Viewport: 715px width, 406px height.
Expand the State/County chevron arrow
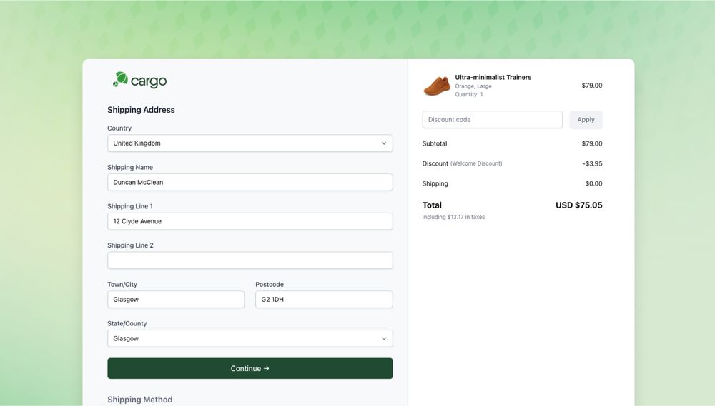[x=384, y=339]
